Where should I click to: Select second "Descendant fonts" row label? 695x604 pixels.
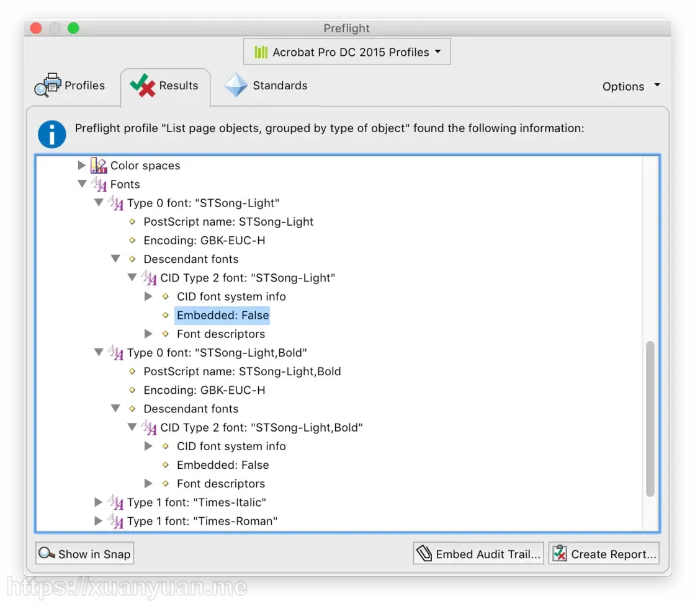click(x=191, y=409)
